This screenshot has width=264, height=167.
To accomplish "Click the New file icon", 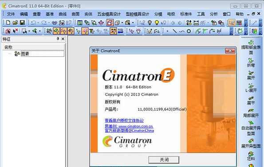I will click(x=8, y=23).
